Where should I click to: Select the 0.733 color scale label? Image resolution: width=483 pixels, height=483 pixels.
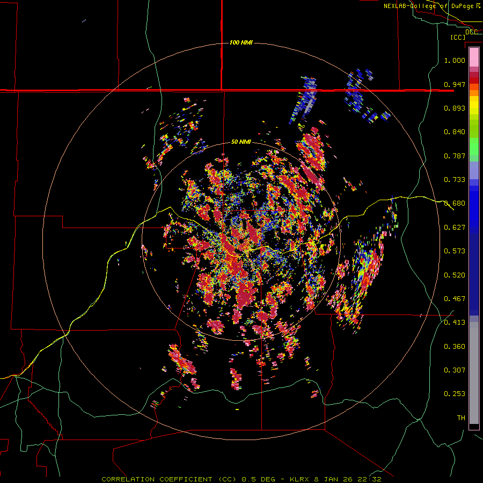[455, 180]
